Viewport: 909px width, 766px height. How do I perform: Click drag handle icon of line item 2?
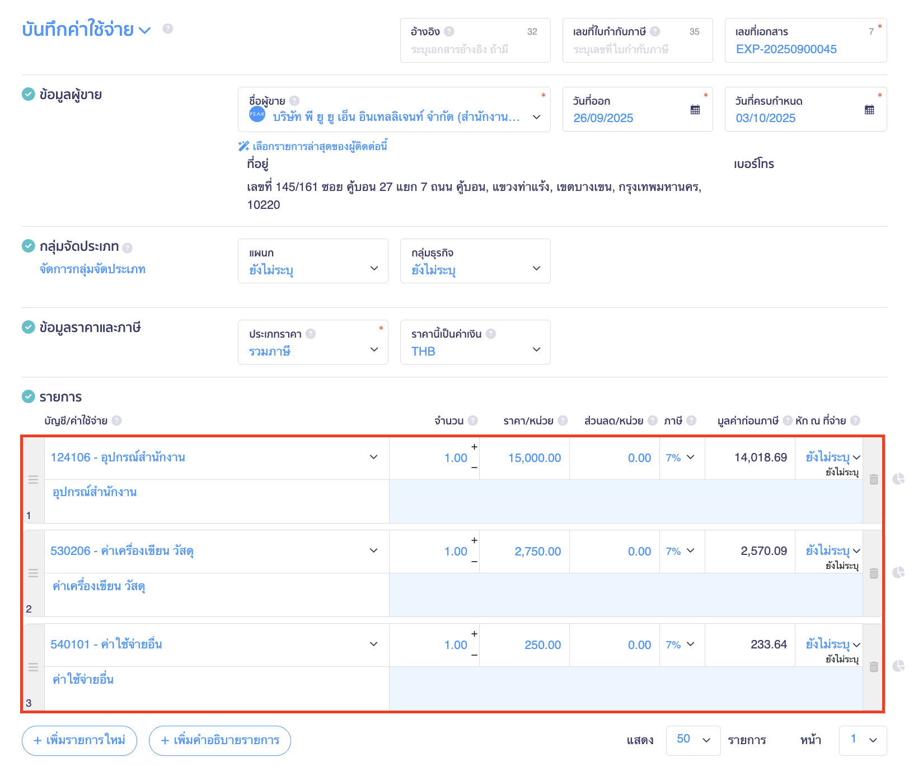tap(34, 573)
